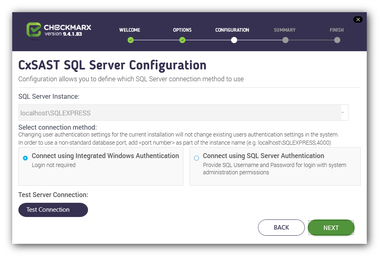
Task: Click the Summary step grey marker
Action: pyautogui.click(x=285, y=40)
